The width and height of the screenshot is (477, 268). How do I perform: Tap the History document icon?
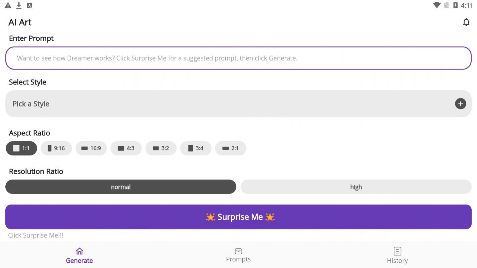point(397,251)
